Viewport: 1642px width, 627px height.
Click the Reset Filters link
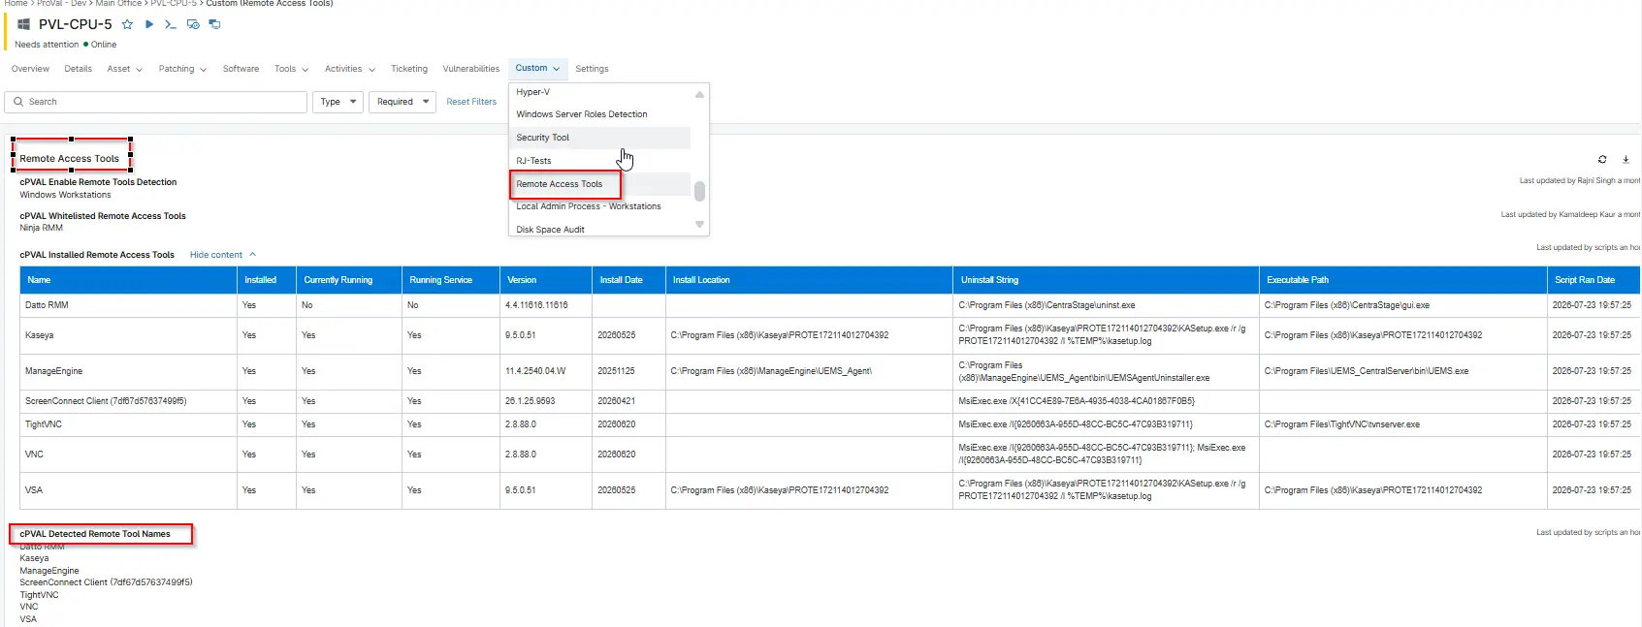471,102
